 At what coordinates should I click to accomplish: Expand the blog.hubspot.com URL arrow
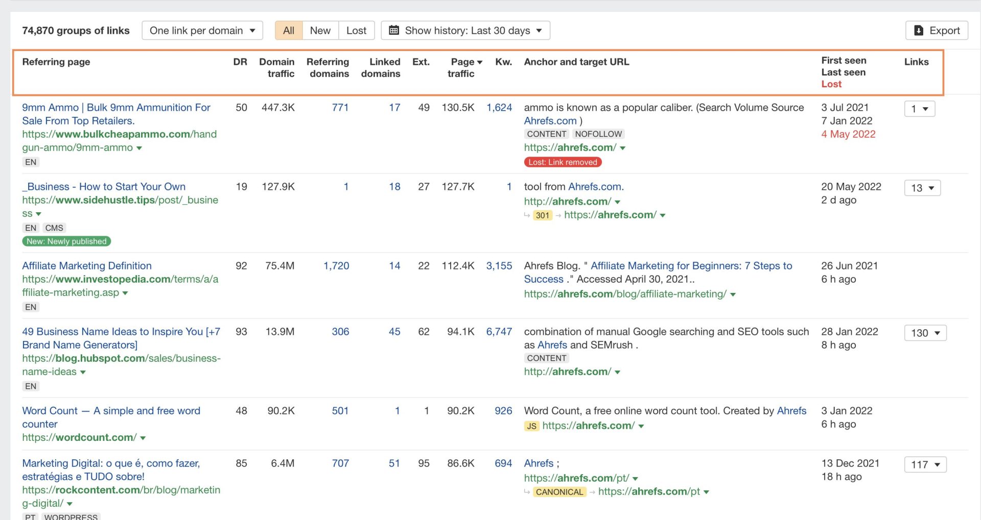(83, 373)
